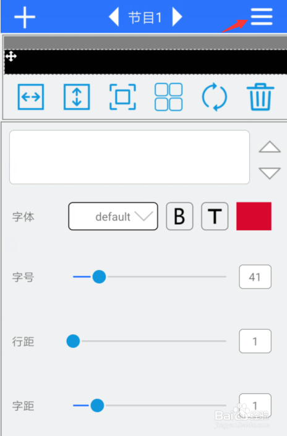Image resolution: width=287 pixels, height=436 pixels.
Task: Select the fit height icon
Action: coord(77,97)
